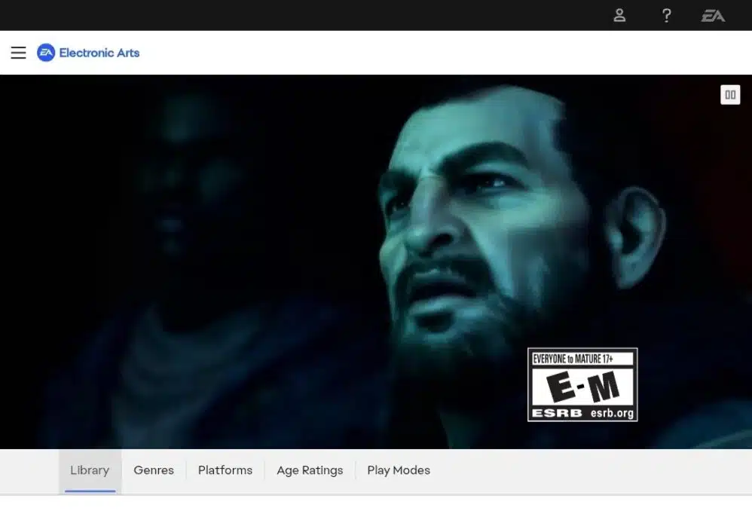Click the EA logo in the black top bar
Screen dimensions: 752x514
point(713,15)
